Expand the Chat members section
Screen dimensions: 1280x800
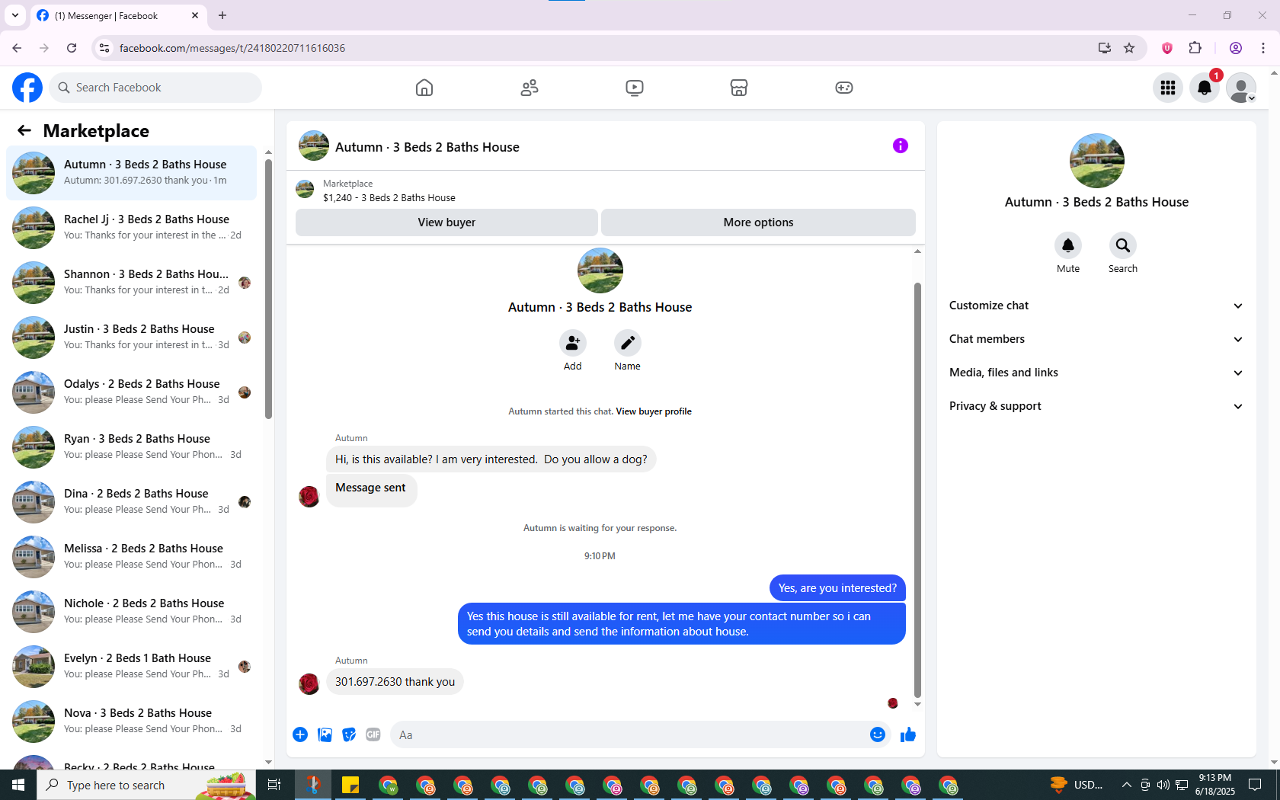pyautogui.click(x=1096, y=339)
